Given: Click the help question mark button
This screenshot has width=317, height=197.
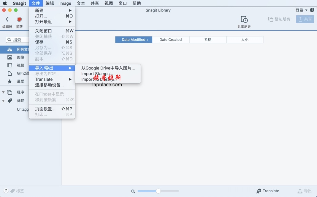Looking at the screenshot, I should (x=6, y=190).
